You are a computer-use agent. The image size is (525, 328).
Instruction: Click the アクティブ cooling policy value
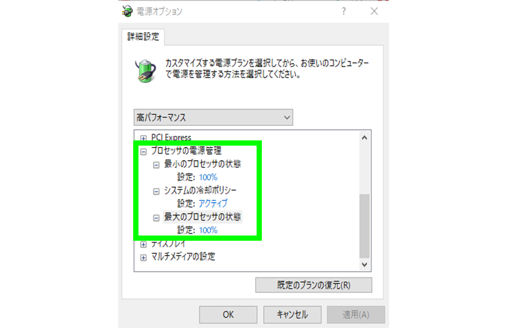tap(213, 203)
